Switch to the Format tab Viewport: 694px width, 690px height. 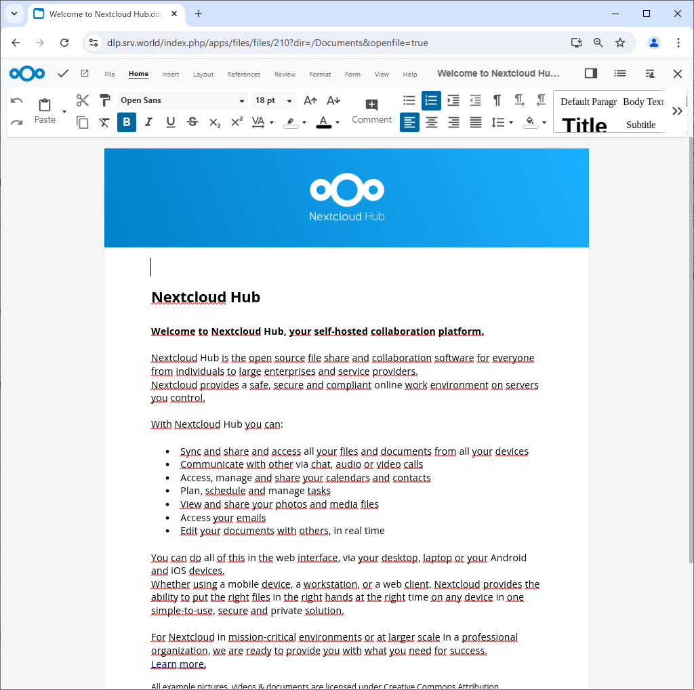coord(320,75)
